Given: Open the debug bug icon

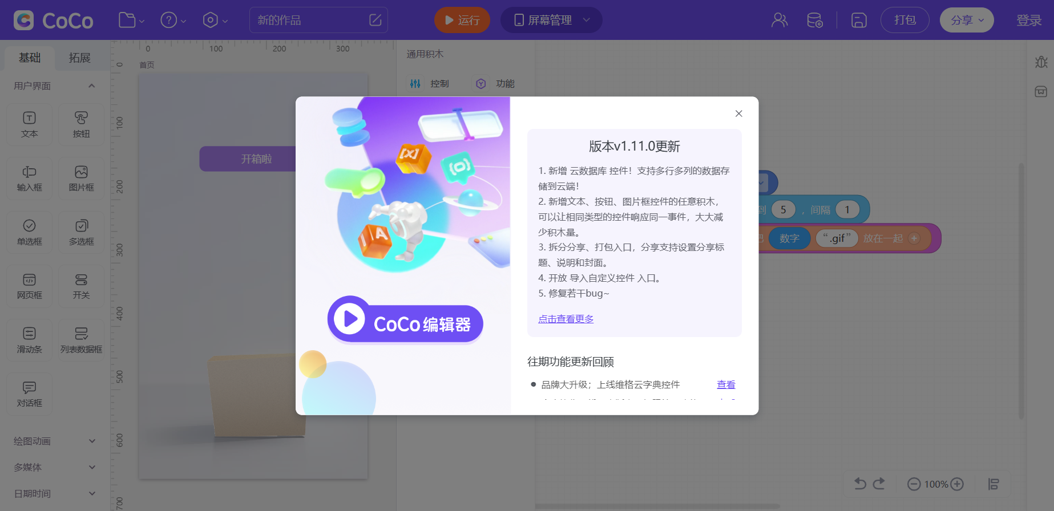Looking at the screenshot, I should [x=1041, y=62].
